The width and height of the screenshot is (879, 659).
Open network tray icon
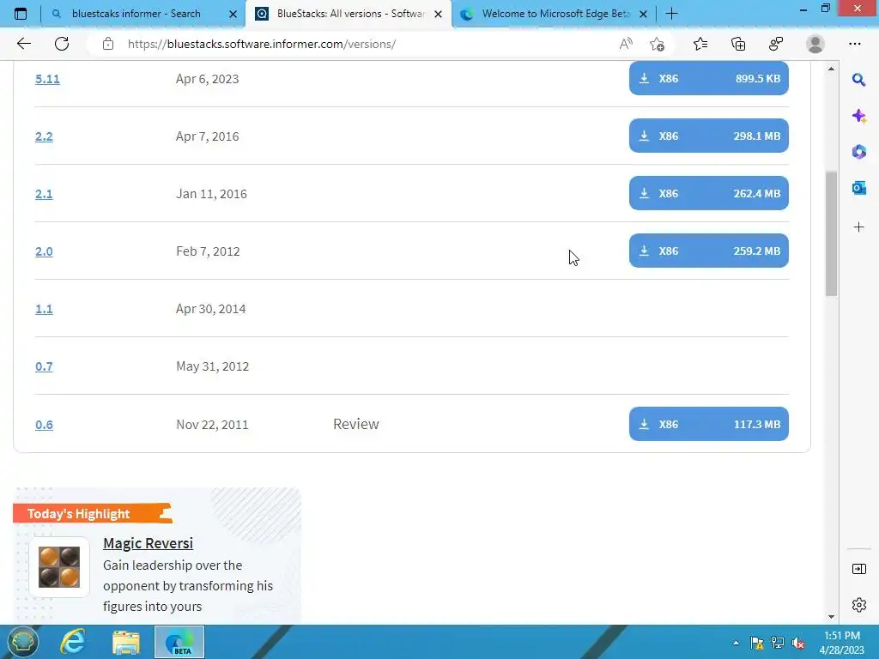778,643
